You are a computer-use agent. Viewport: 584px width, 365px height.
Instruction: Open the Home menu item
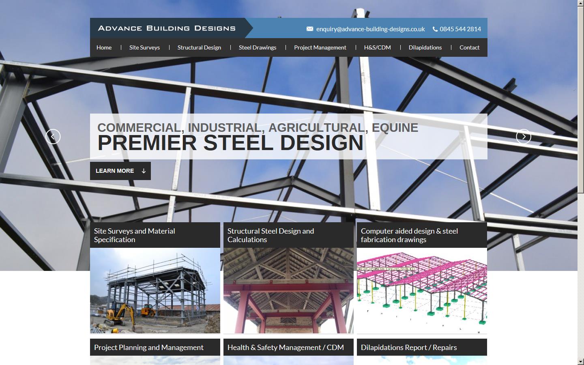pyautogui.click(x=104, y=47)
